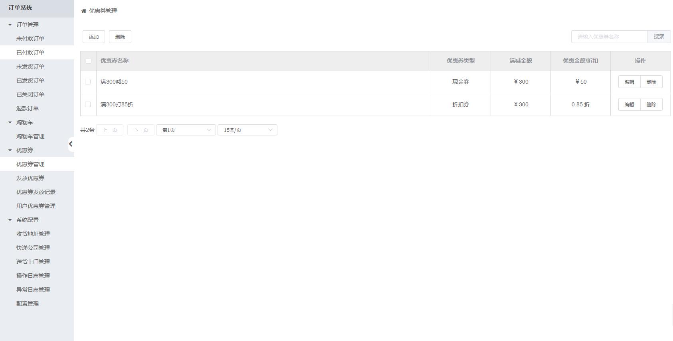
Task: Click the 优惠券类型 column header
Action: (461, 61)
